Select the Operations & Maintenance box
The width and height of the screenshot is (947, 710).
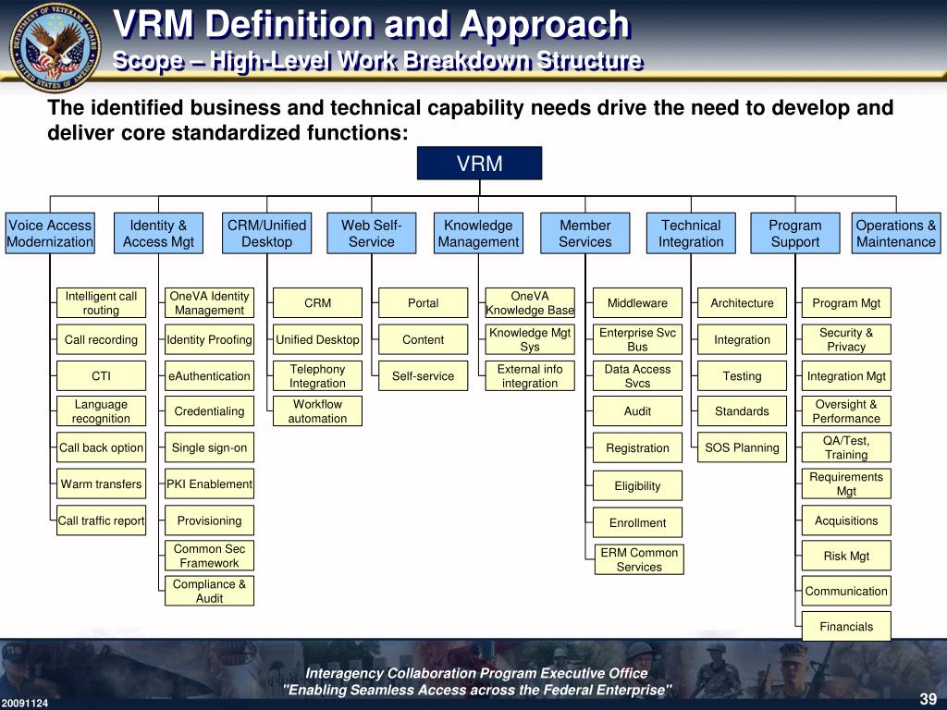895,232
